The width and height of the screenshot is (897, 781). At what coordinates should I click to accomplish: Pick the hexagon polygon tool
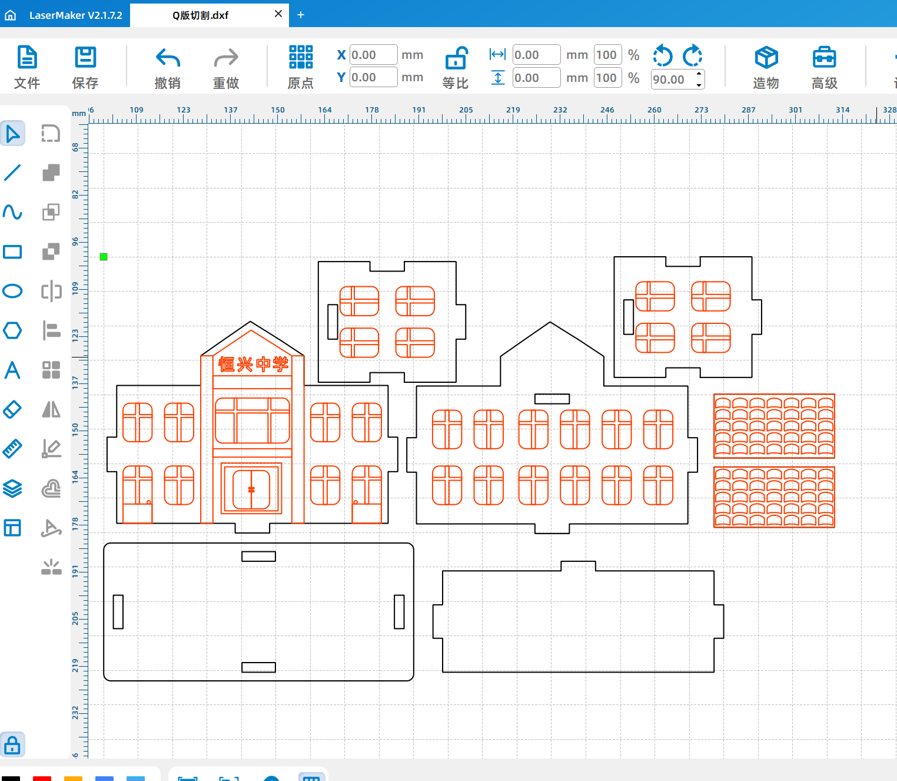click(12, 330)
